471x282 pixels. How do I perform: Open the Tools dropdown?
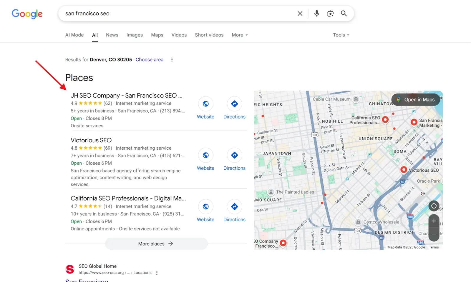click(341, 35)
